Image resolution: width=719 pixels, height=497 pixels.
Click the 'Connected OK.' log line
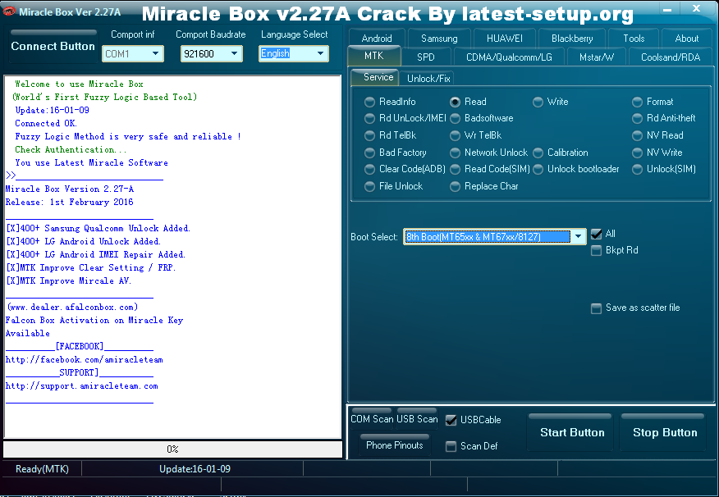tap(46, 123)
